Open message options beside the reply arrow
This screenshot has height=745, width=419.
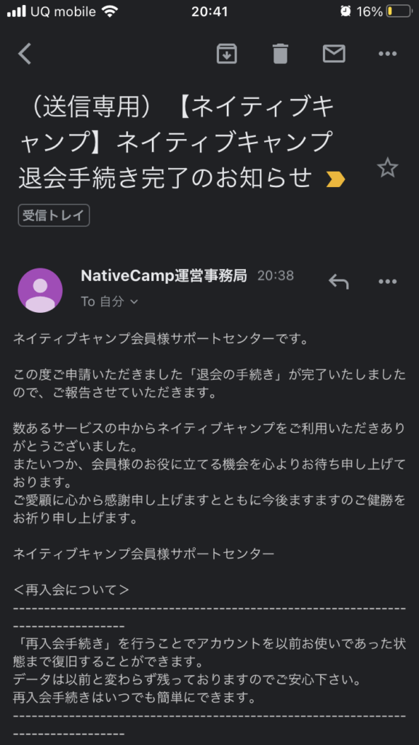(388, 282)
